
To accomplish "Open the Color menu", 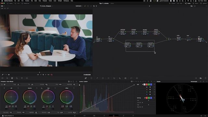I will pyautogui.click(x=55, y=1).
